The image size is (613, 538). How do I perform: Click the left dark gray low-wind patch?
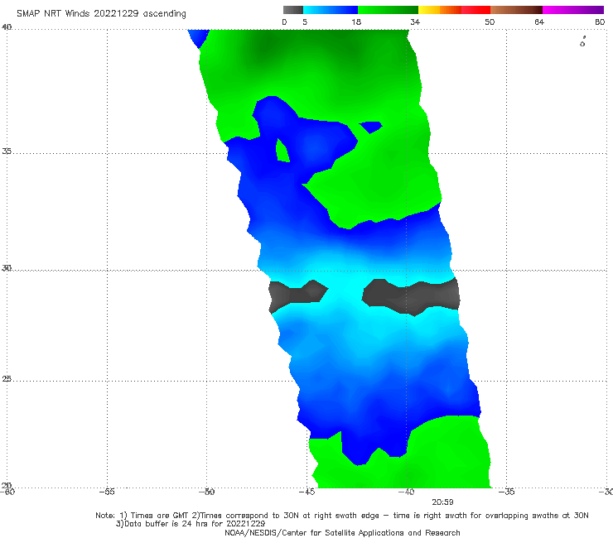[297, 296]
